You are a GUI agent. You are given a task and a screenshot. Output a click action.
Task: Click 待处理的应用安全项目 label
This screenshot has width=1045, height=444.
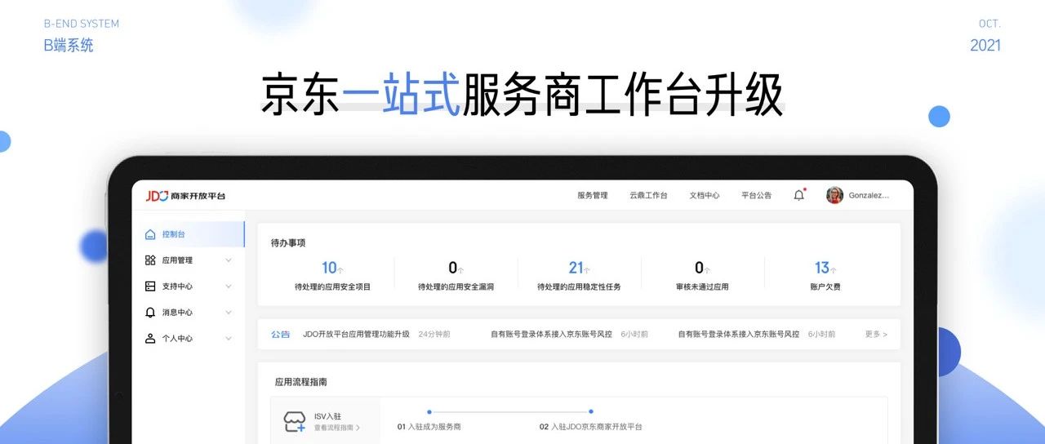click(332, 287)
